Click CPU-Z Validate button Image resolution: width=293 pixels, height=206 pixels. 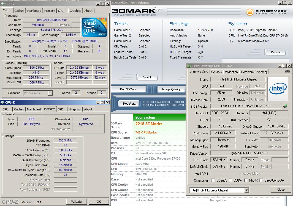77,202
